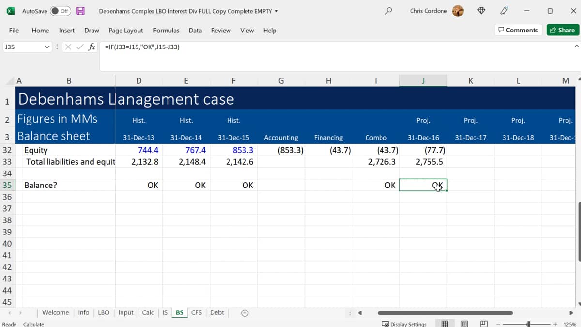Click the green Share button
The width and height of the screenshot is (581, 327).
[x=563, y=30]
